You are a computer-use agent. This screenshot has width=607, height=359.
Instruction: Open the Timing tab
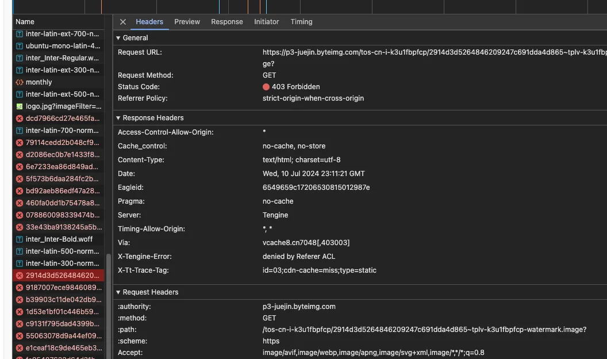(301, 22)
